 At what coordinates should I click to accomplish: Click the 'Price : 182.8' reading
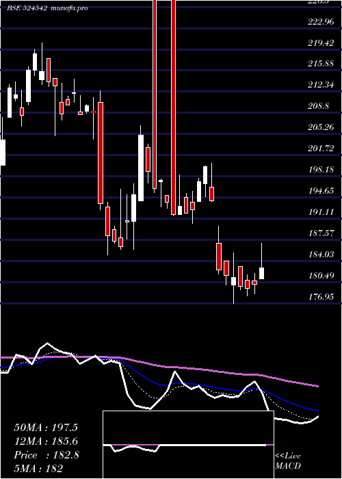[47, 455]
